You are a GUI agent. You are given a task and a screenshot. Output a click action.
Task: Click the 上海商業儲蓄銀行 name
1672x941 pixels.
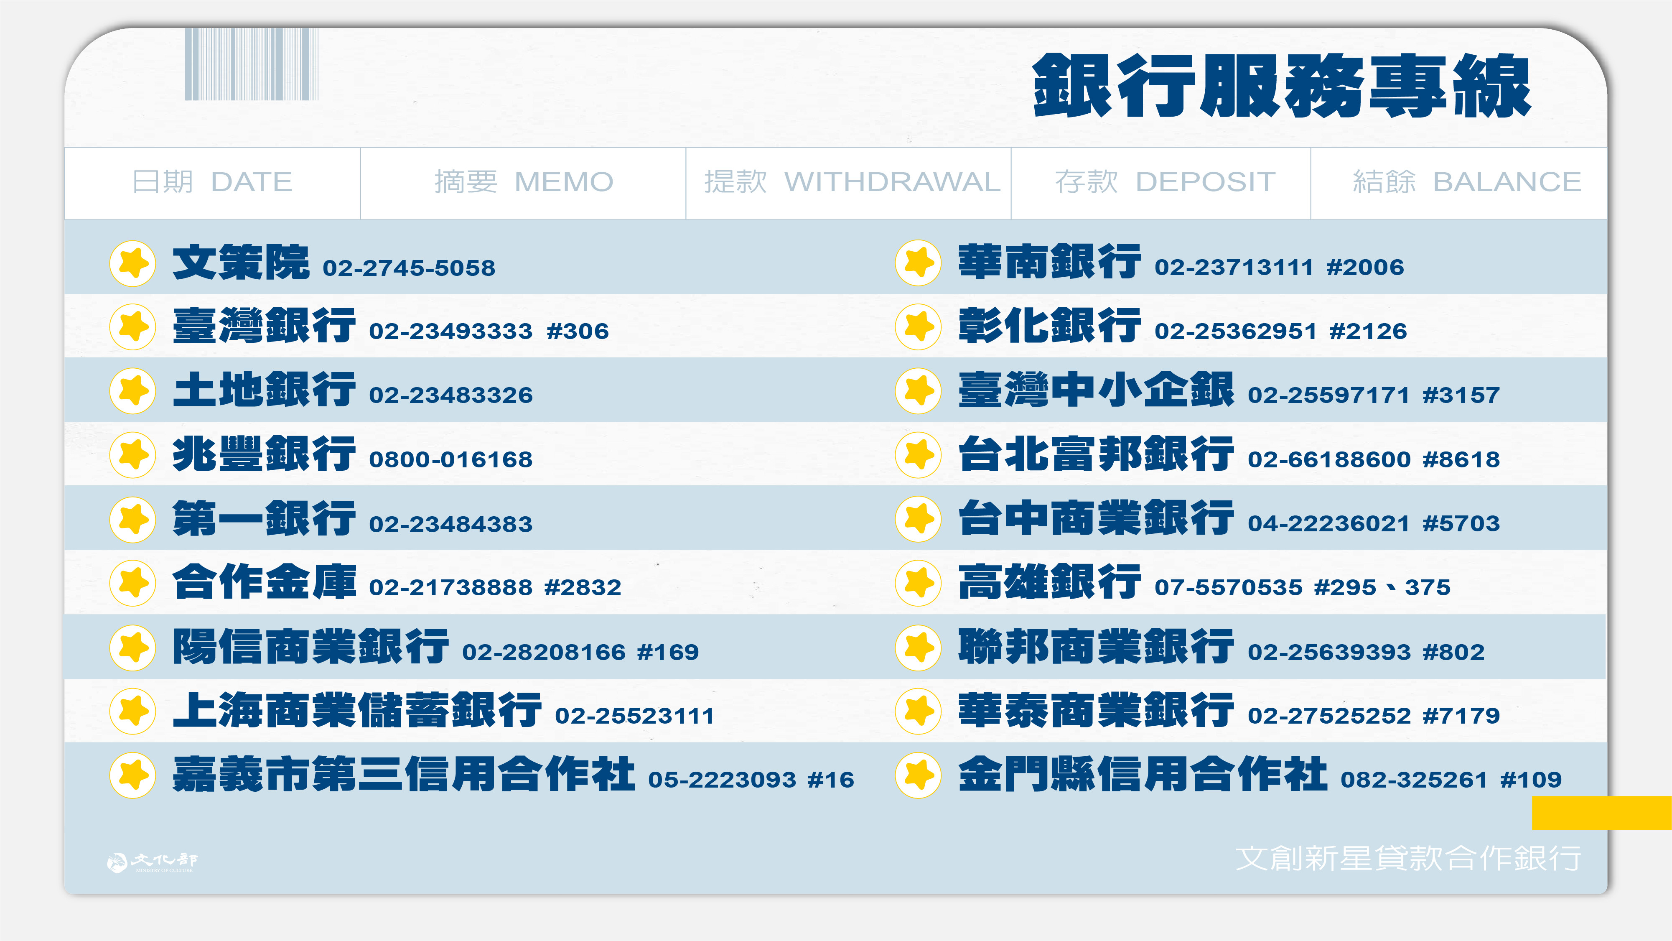click(357, 710)
